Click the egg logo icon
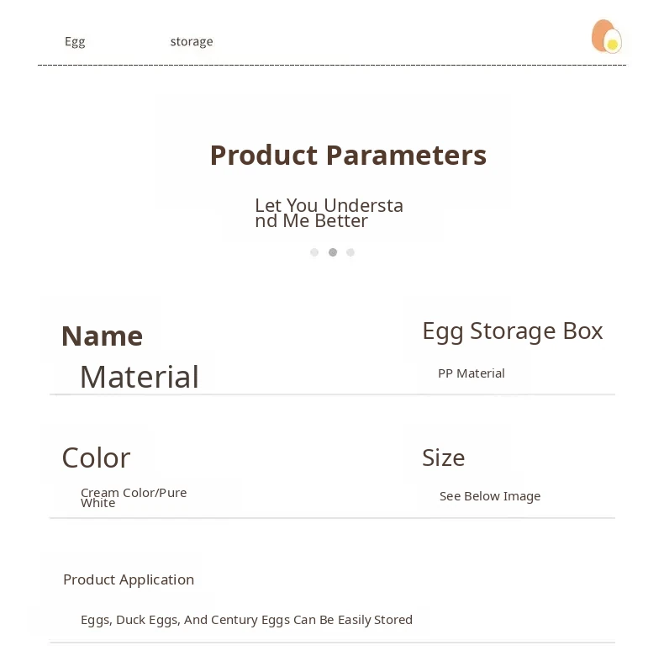 coord(606,37)
